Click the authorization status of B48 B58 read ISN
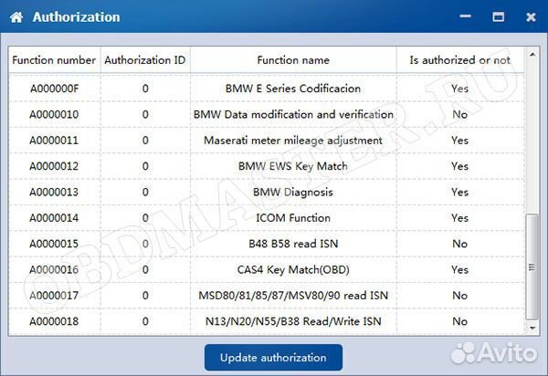 pos(459,245)
